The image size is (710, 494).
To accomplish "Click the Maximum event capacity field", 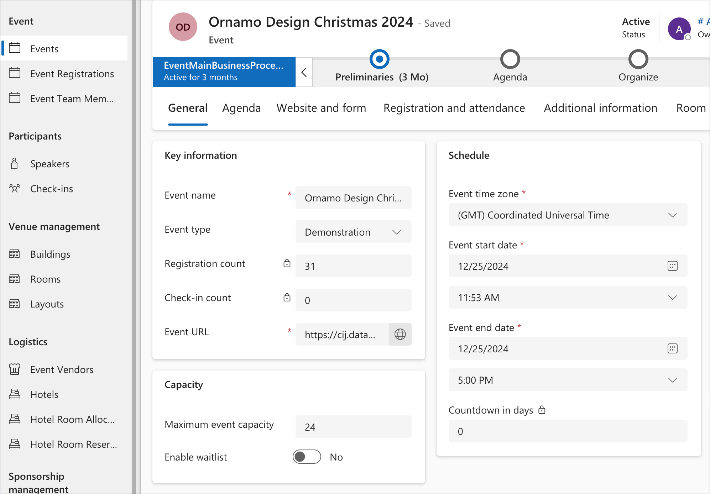I will [x=354, y=427].
